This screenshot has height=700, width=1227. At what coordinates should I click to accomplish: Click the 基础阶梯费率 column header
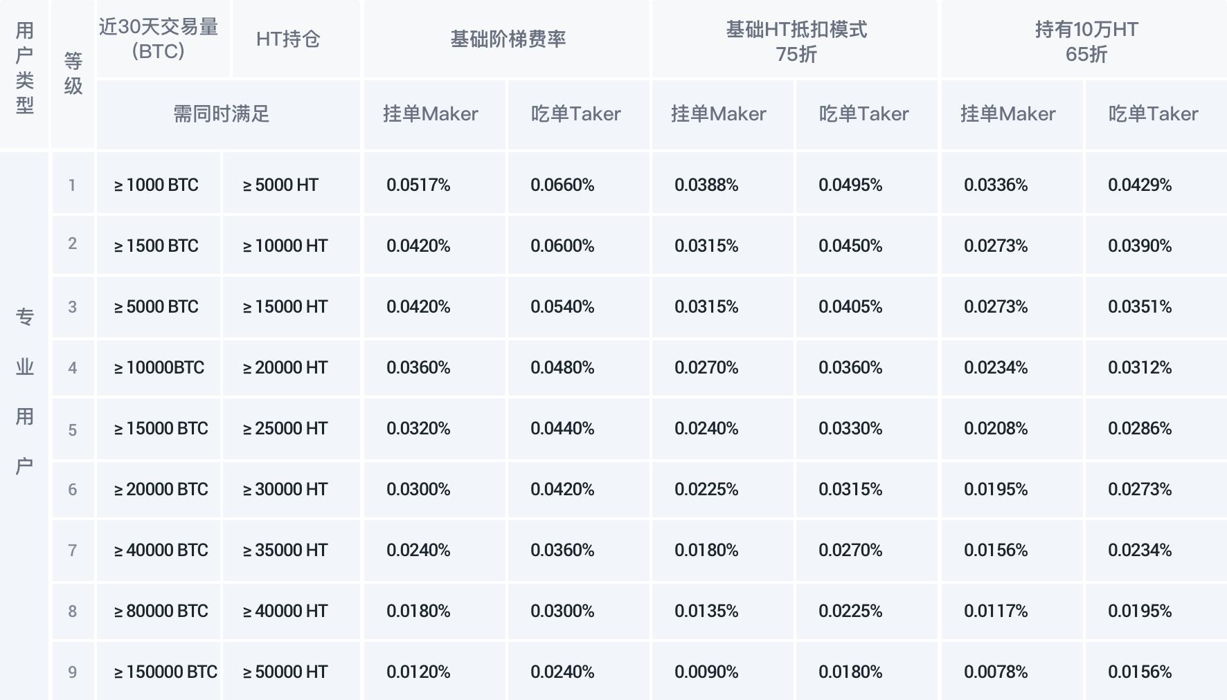click(x=508, y=39)
